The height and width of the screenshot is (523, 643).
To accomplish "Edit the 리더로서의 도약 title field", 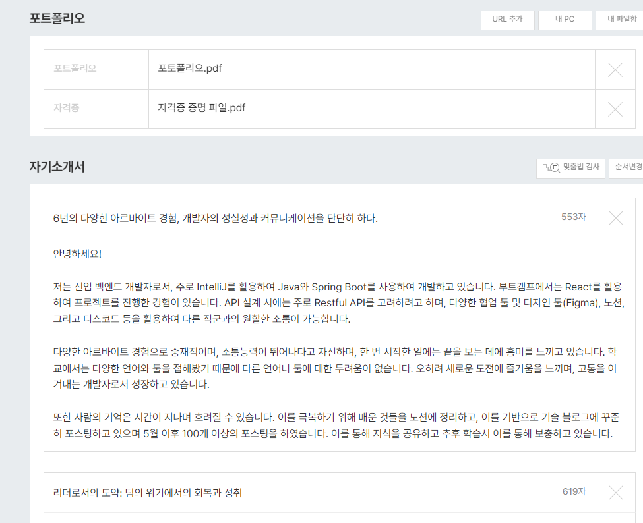I will click(x=148, y=493).
